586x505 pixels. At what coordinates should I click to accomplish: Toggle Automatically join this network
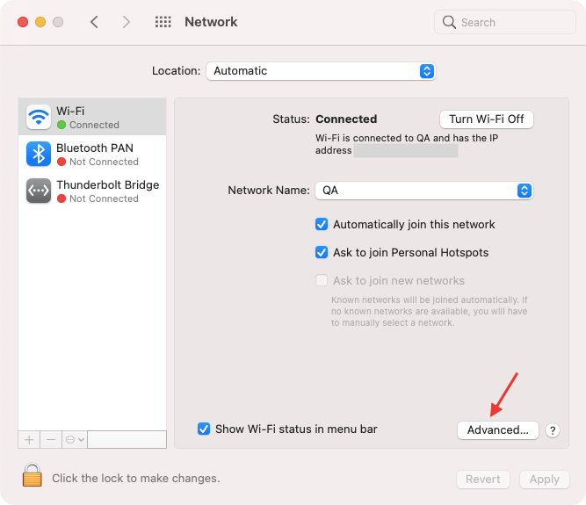pyautogui.click(x=322, y=224)
